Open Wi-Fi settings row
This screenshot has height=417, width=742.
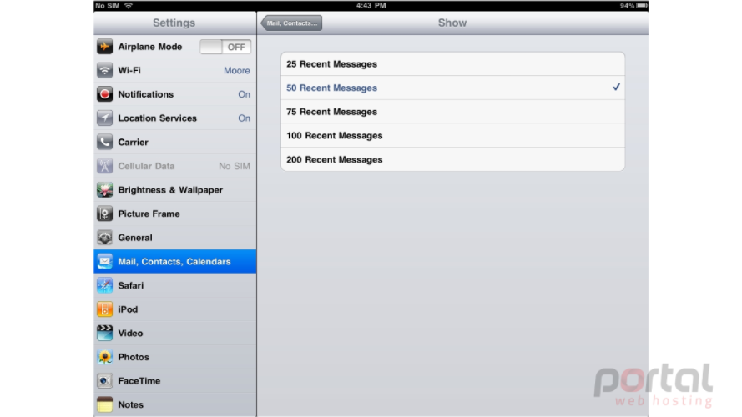pos(175,70)
